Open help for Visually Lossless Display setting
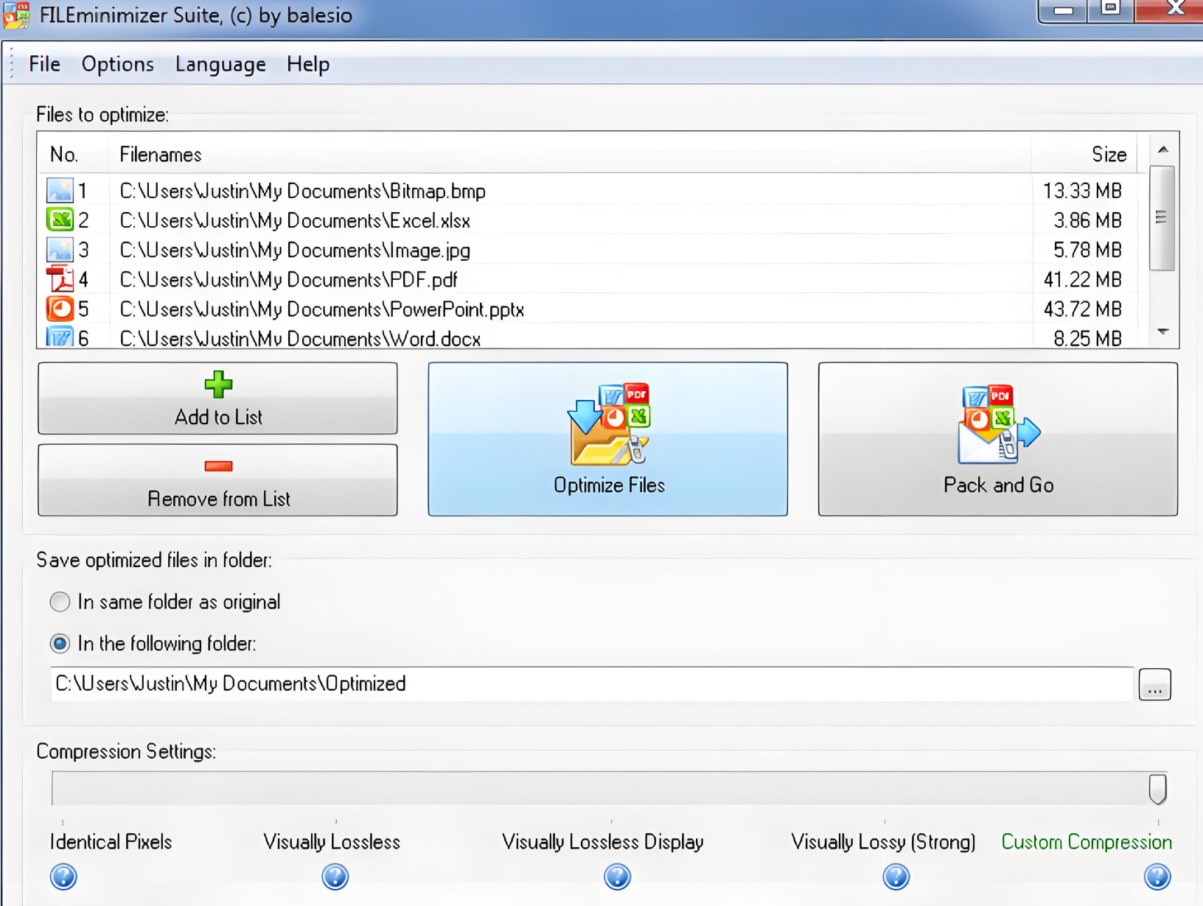This screenshot has height=906, width=1203. coord(617,877)
